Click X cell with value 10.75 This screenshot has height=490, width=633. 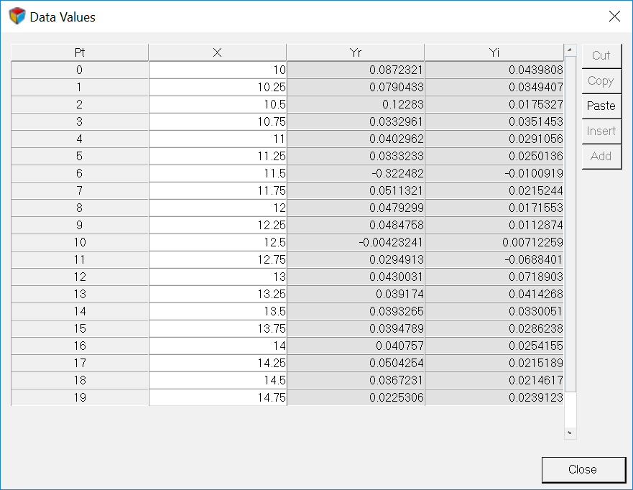[x=218, y=121]
